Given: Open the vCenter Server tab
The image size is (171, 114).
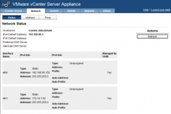Looking at the screenshot, I should point(13,11).
